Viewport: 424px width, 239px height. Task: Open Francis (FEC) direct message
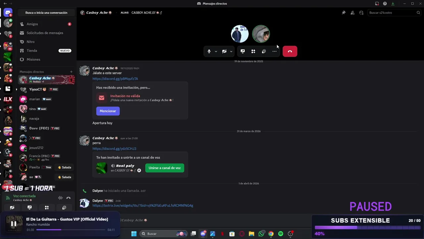coord(46,157)
